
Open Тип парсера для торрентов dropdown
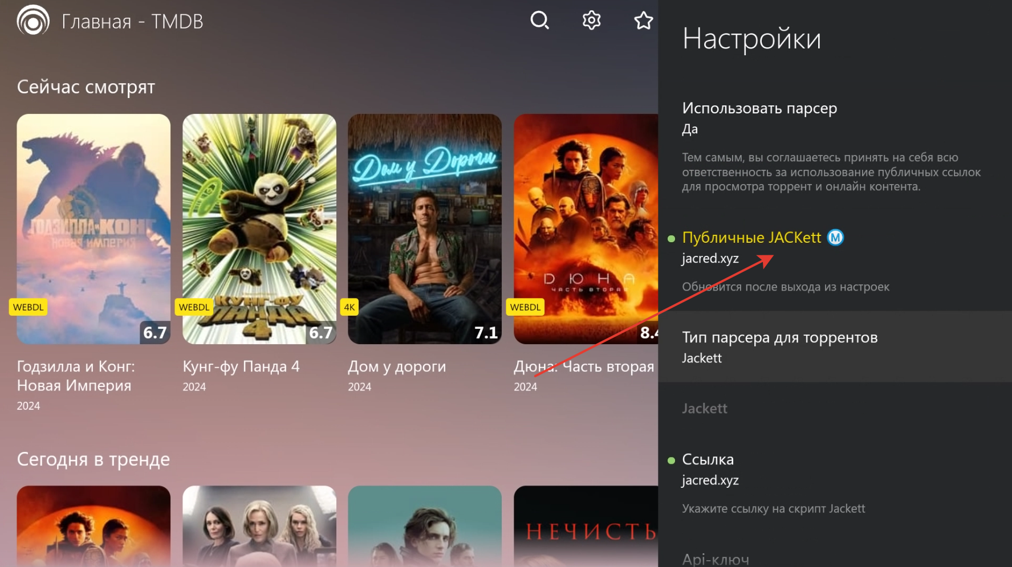[x=835, y=346]
